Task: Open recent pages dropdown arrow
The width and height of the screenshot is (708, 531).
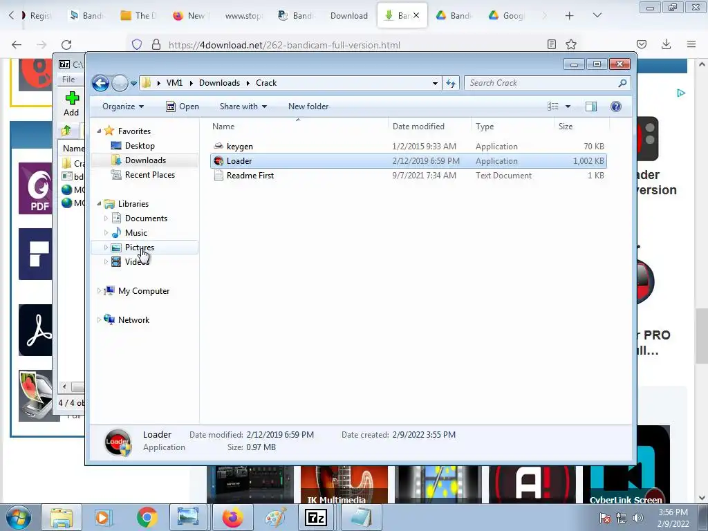Action: coord(133,84)
